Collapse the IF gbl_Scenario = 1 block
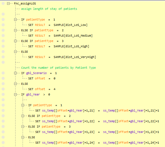This screenshot has height=147, width=165. click(15, 73)
